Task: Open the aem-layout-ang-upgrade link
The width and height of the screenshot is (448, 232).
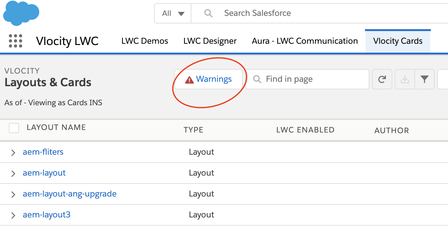Action: (x=70, y=194)
